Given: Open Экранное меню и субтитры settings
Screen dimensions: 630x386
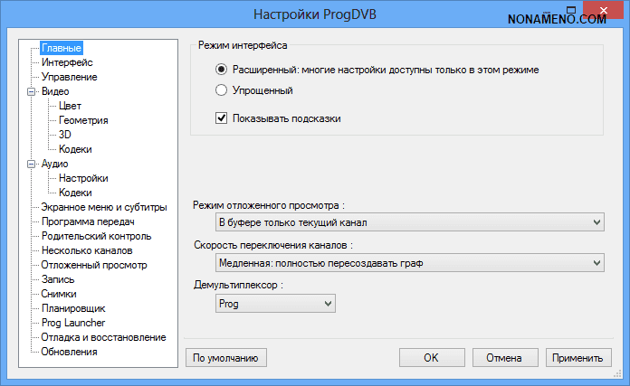Looking at the screenshot, I should [103, 207].
